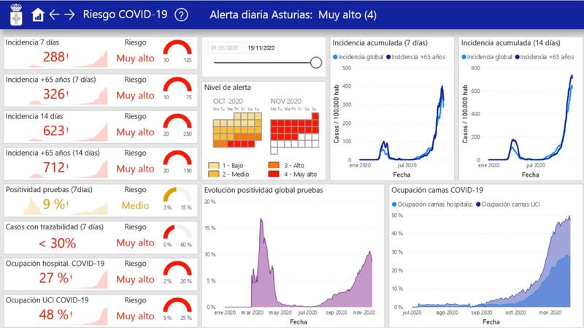Click the start date field 01/01/2020
Image resolution: width=584 pixels, height=328 pixels.
pos(224,47)
